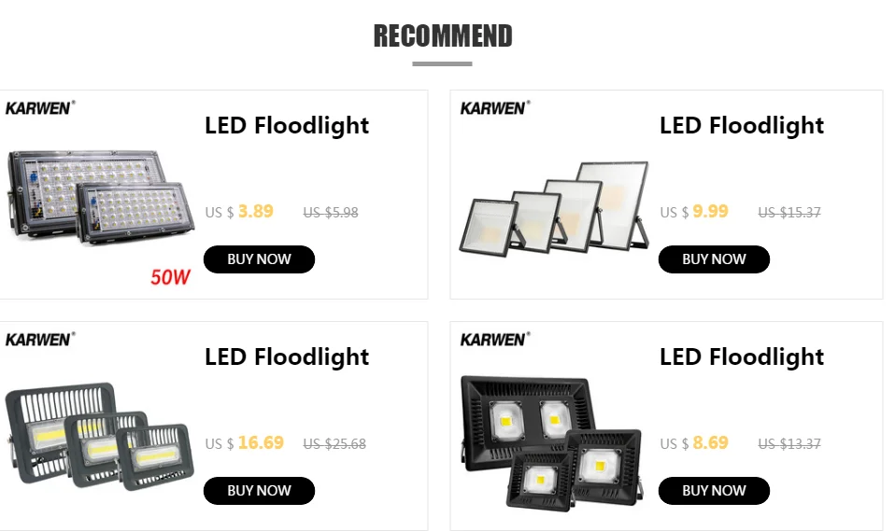
Task: Open the LED Floodlight title priced $8.69
Action: (742, 356)
